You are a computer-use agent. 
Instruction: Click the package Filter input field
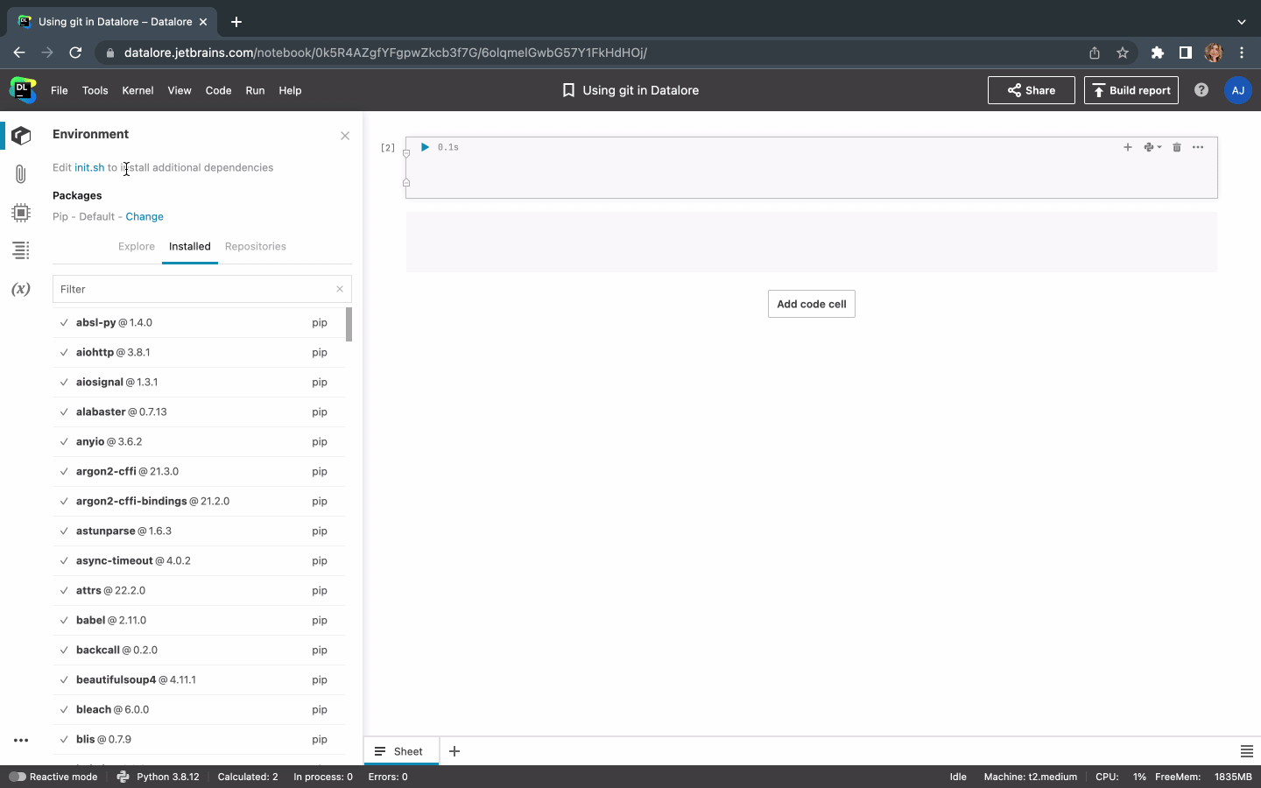tap(194, 289)
